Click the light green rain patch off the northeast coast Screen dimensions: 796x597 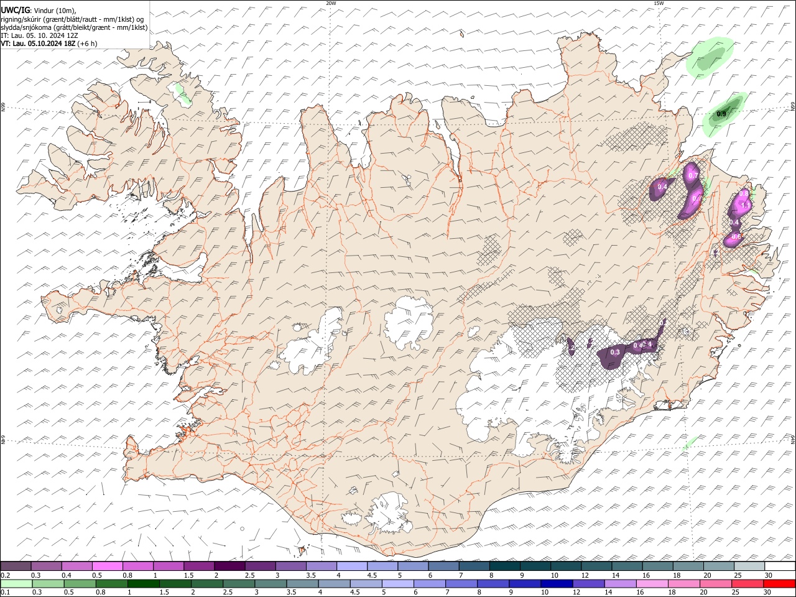click(710, 58)
